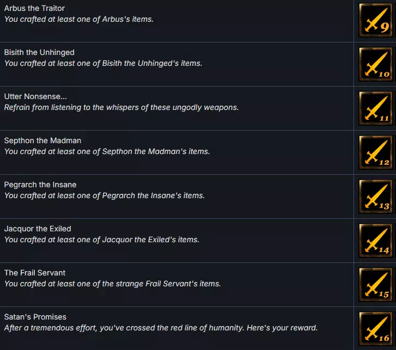This screenshot has width=396, height=350.
Task: Click the description mentioning strange Frail Servant's items
Action: coord(112,284)
